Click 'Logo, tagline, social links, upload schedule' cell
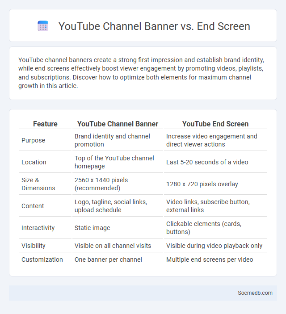286x314 pixels. 118,206
